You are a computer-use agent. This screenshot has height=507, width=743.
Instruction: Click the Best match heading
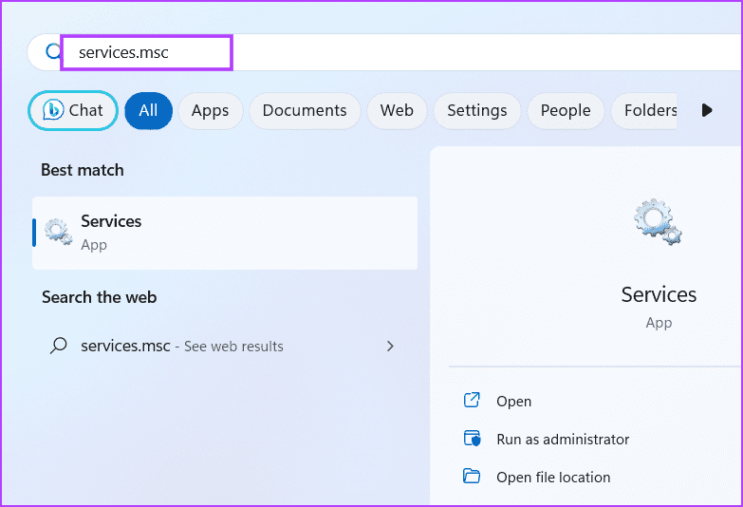[83, 170]
